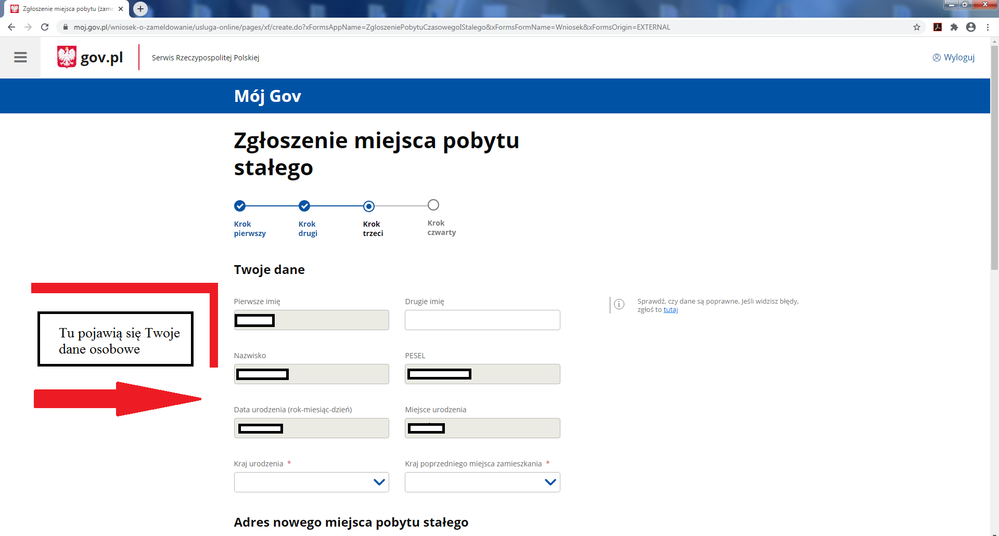Go back in browser history
This screenshot has width=999, height=536.
[11, 27]
